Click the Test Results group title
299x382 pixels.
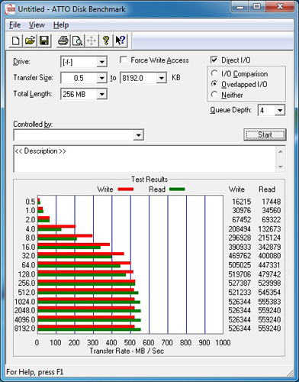coord(149,180)
